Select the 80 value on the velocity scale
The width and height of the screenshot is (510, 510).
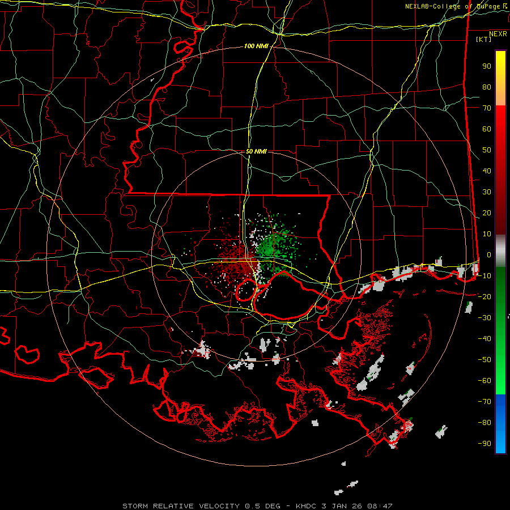[487, 87]
